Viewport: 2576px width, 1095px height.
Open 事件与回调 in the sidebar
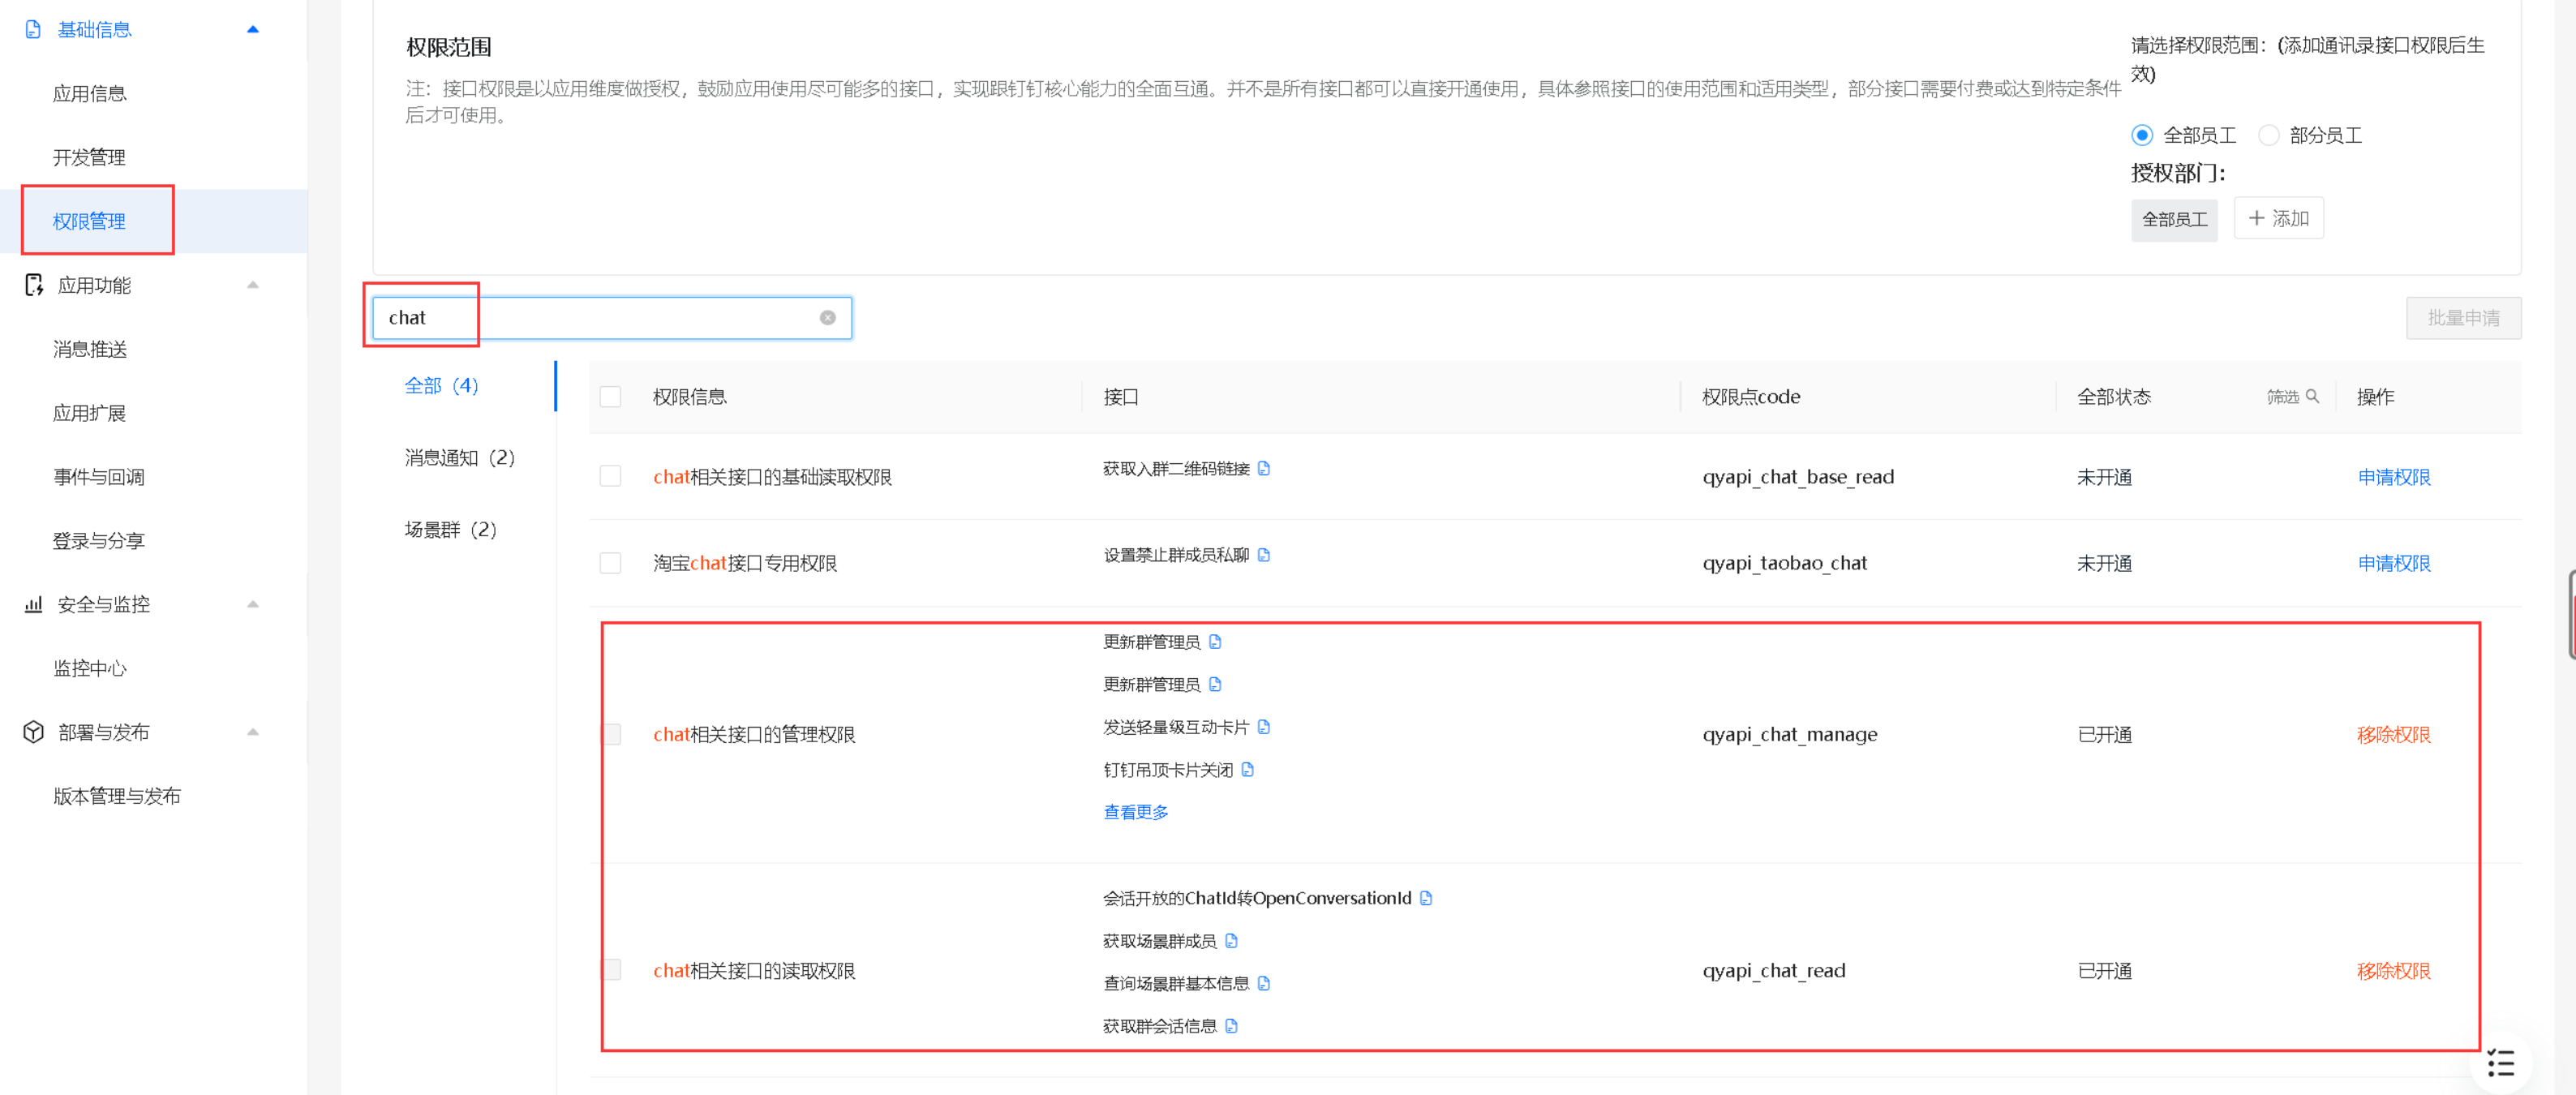click(x=99, y=477)
